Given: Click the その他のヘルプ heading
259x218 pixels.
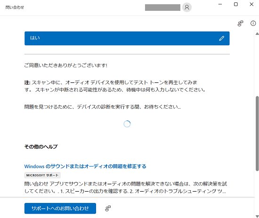Looking at the screenshot, I should tap(41, 146).
